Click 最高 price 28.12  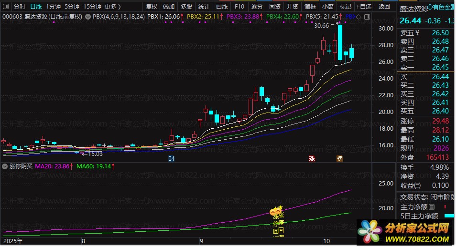(440, 130)
